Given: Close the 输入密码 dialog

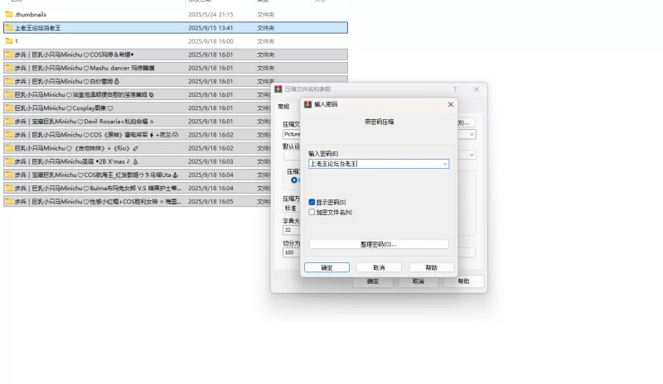Looking at the screenshot, I should pyautogui.click(x=451, y=104).
